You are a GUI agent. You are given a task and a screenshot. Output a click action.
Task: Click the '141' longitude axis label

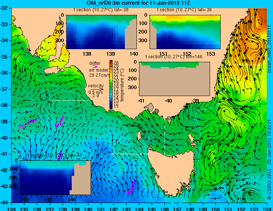pos(101,209)
